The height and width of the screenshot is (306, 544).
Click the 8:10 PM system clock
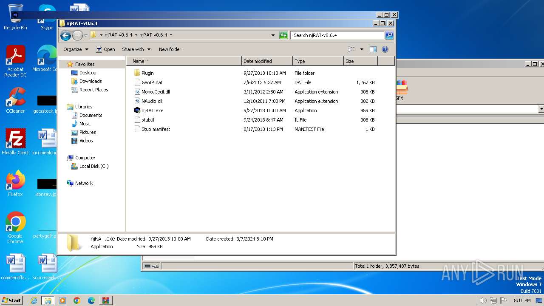[x=522, y=300]
